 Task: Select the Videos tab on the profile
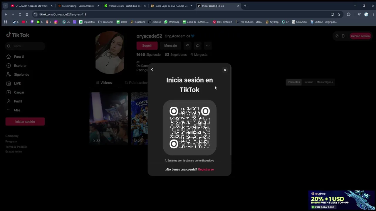(104, 83)
